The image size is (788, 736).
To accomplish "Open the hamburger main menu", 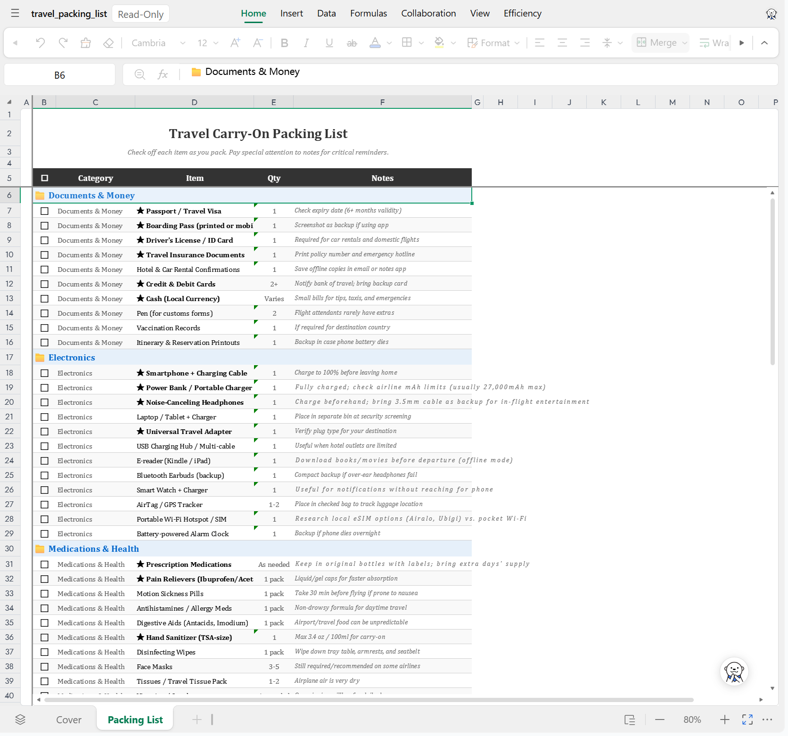I will (15, 13).
